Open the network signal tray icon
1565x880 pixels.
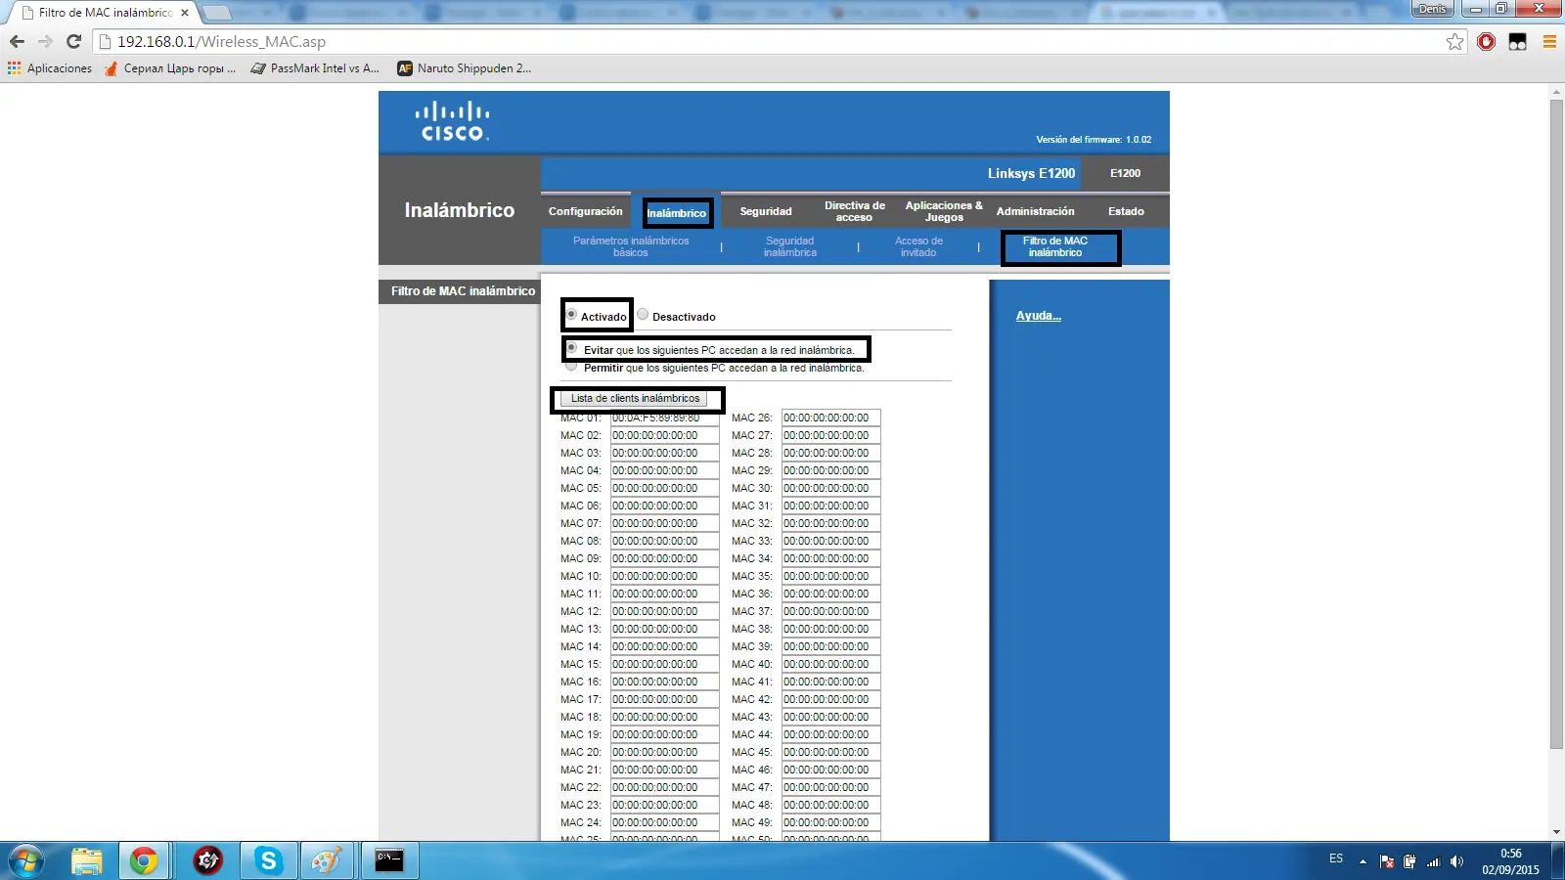1434,861
